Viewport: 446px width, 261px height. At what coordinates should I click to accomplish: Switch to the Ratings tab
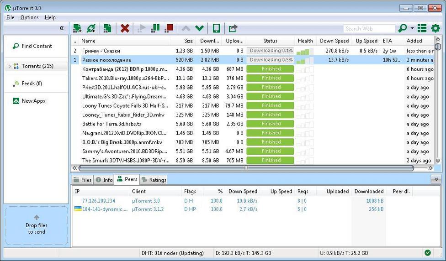pos(154,180)
